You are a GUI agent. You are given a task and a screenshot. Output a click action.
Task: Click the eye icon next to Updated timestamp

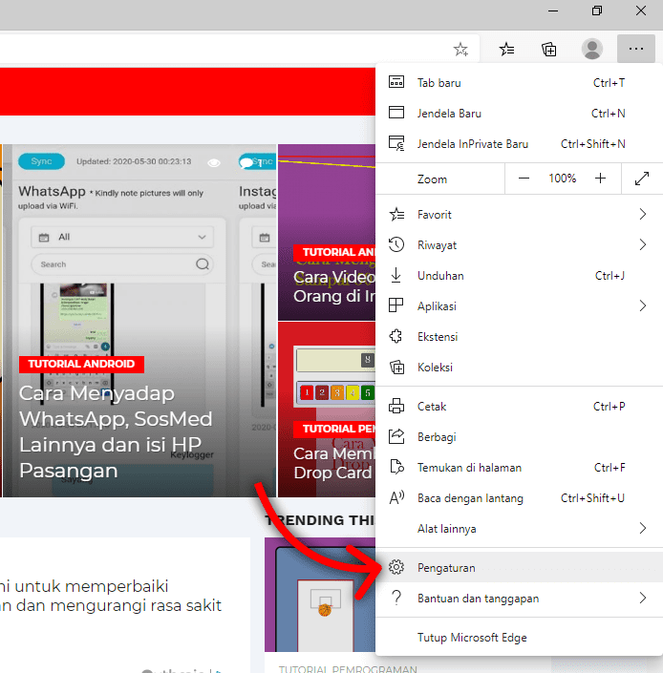click(x=214, y=162)
